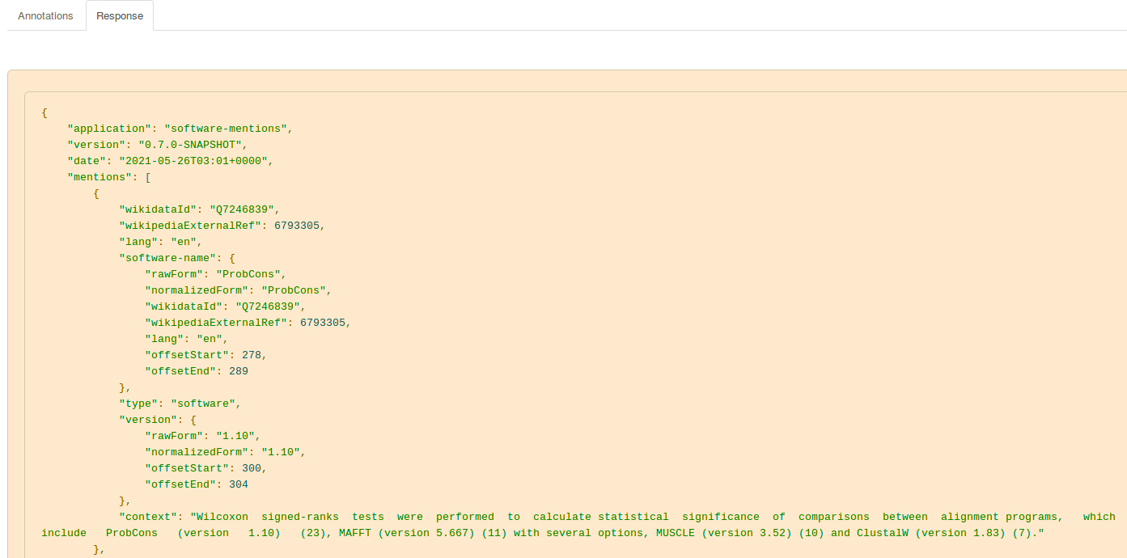The image size is (1127, 558).
Task: Click the "context" key
Action: coord(148,517)
